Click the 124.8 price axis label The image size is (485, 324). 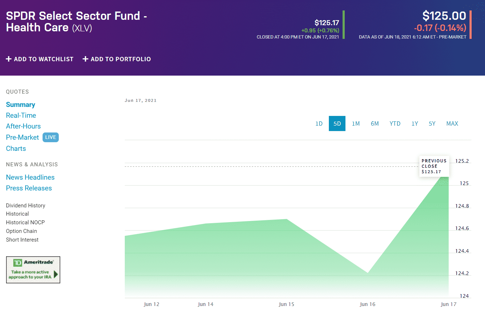462,206
